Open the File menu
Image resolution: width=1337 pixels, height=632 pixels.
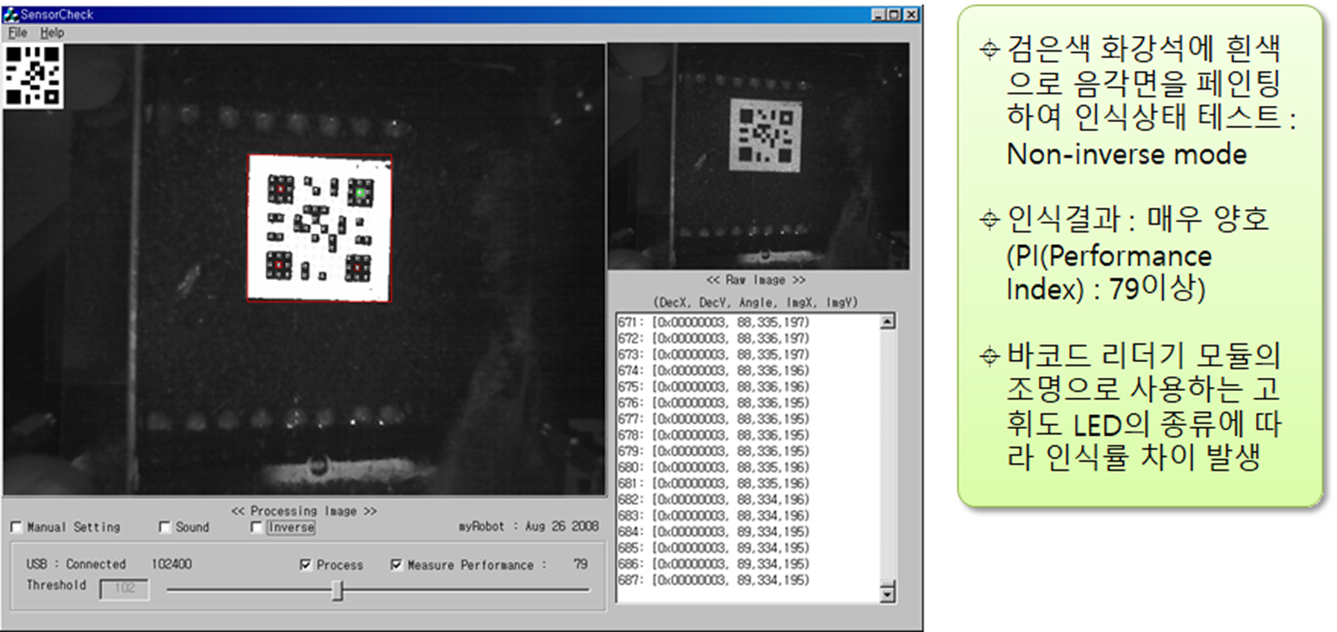pyautogui.click(x=18, y=33)
